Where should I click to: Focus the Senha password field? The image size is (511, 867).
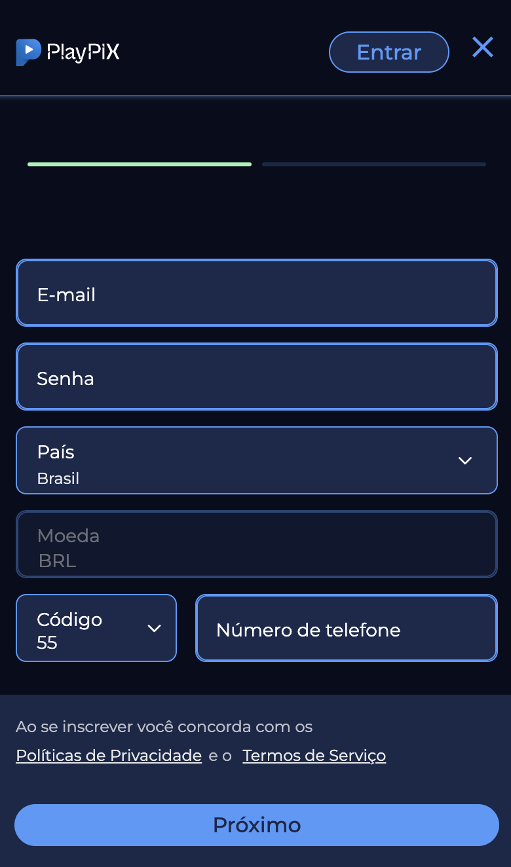tap(256, 377)
